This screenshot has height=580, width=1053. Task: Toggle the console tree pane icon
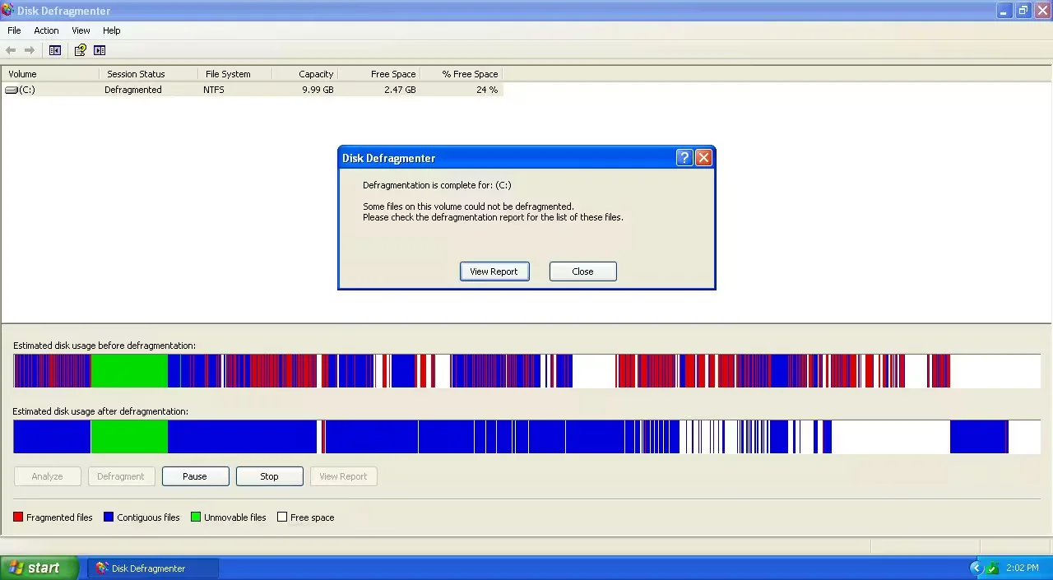click(x=55, y=50)
